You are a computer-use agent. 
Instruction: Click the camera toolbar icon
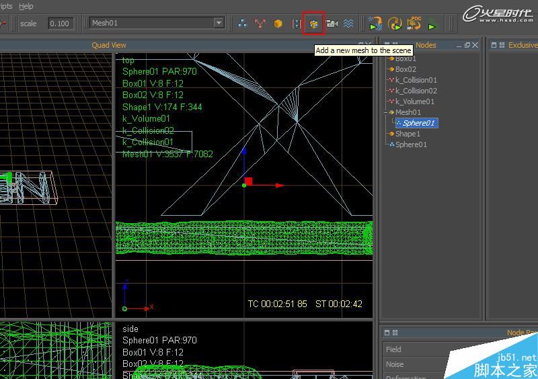(332, 24)
